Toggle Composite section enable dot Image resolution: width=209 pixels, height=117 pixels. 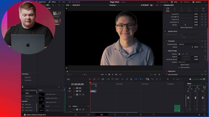coord(166,41)
